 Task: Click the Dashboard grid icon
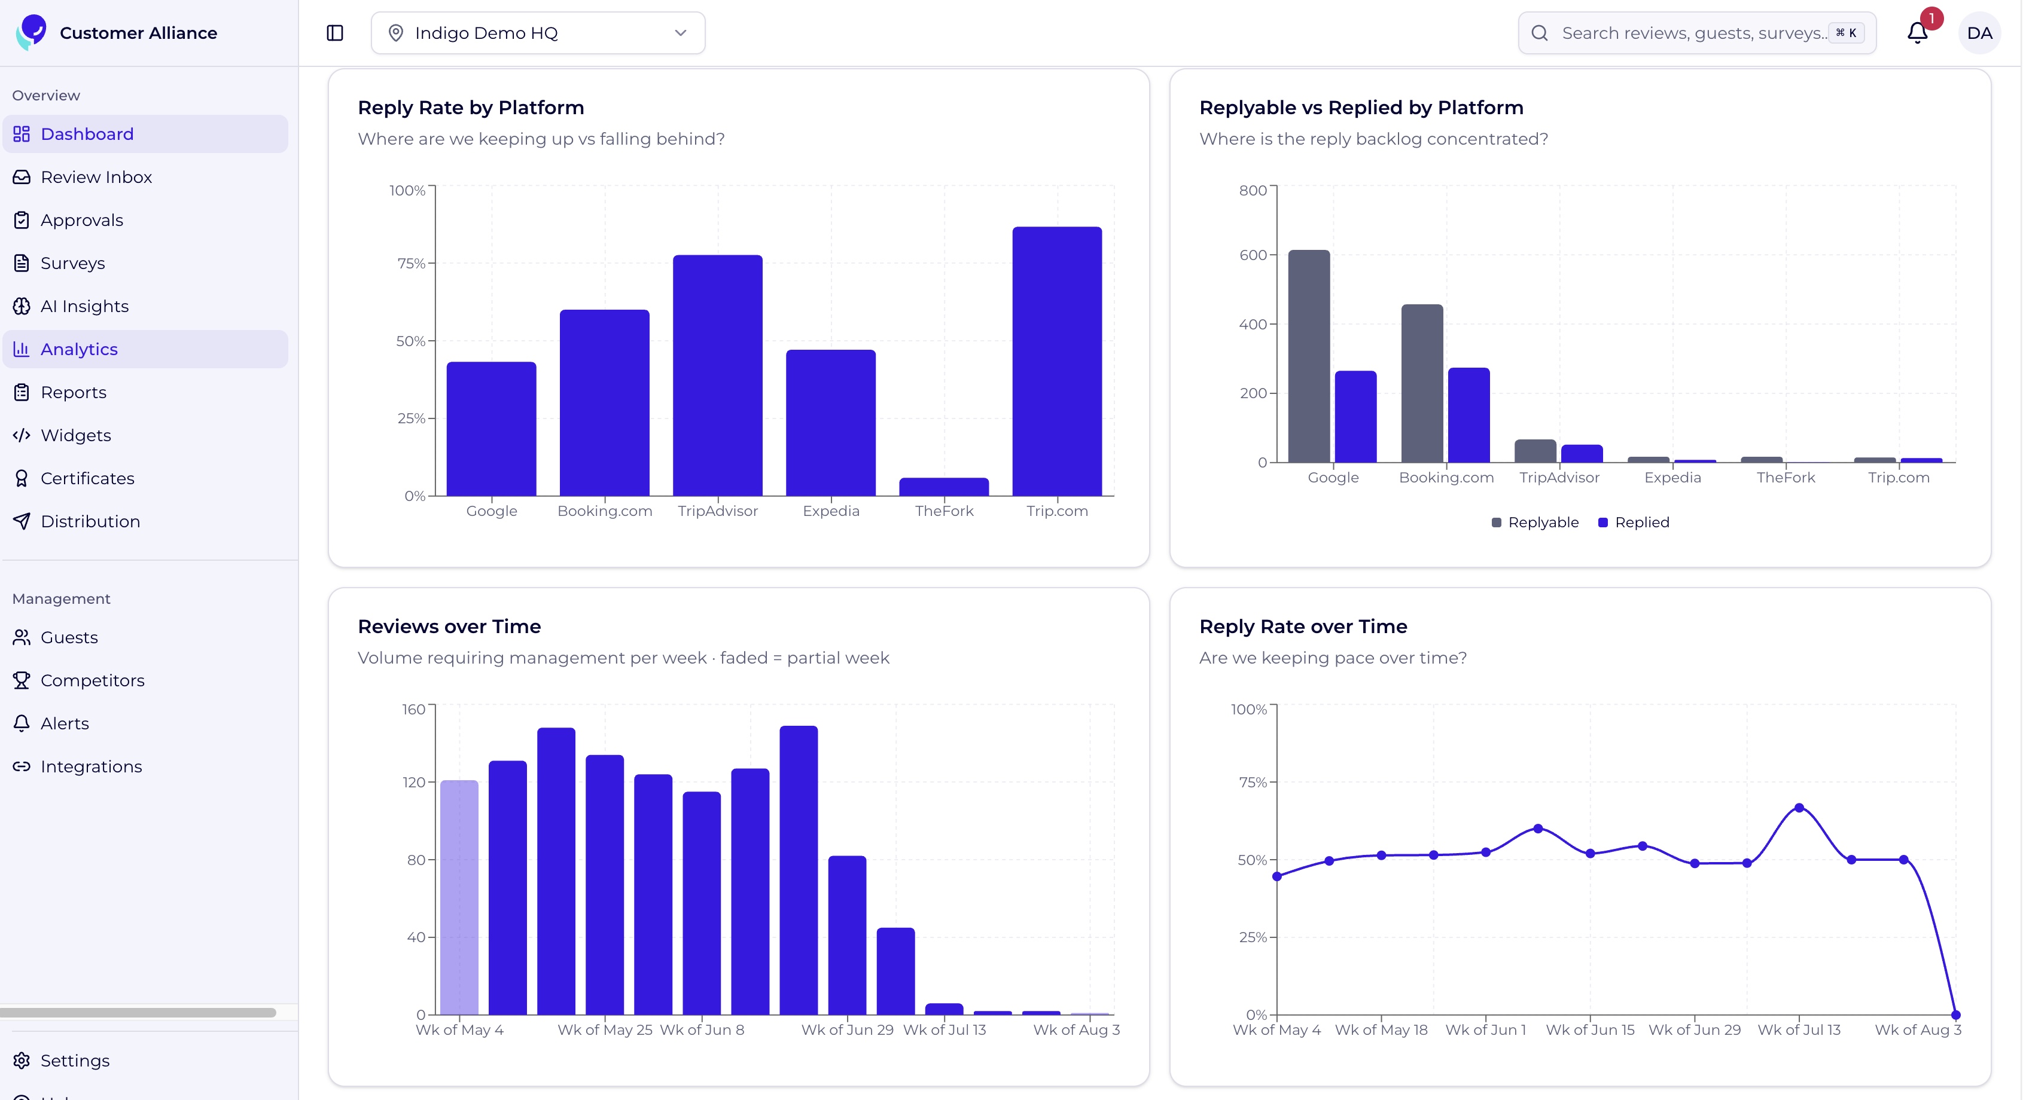pyautogui.click(x=21, y=135)
